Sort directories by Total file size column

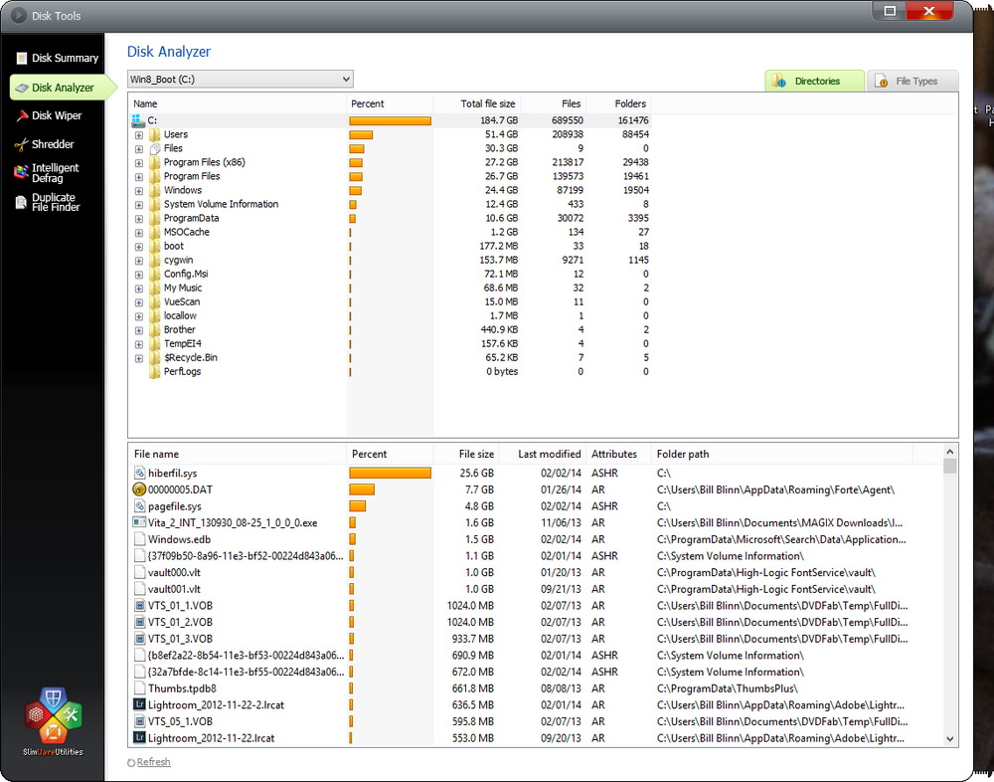pos(477,103)
